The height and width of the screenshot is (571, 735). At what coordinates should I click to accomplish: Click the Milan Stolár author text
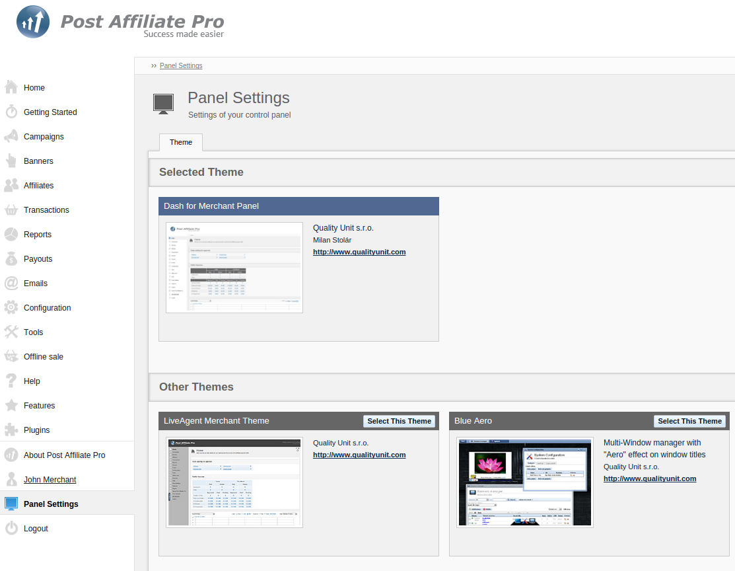point(332,240)
